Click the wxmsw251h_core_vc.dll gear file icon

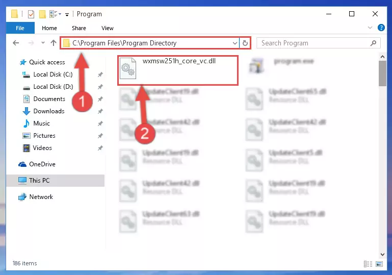click(x=128, y=68)
